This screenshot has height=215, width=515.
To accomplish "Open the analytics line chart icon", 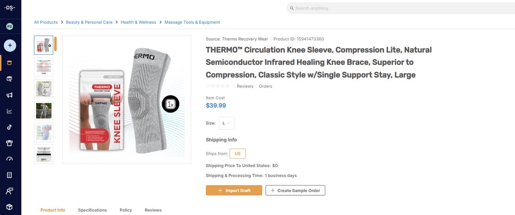I will point(9,111).
